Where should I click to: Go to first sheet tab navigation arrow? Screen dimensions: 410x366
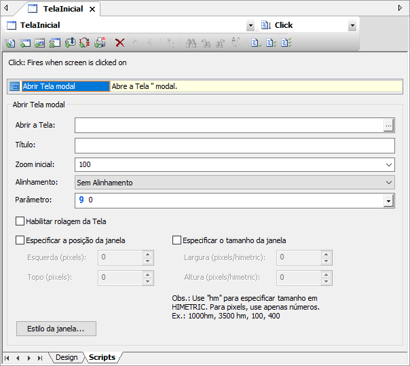pos(7,358)
